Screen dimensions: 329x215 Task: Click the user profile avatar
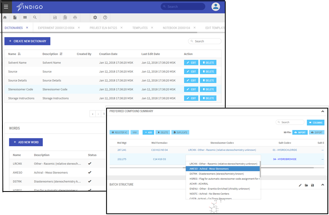pos(216,6)
